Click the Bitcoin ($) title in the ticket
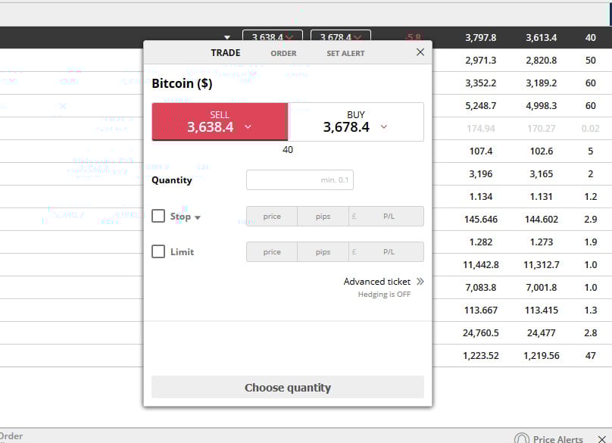The height and width of the screenshot is (443, 612). [x=182, y=83]
